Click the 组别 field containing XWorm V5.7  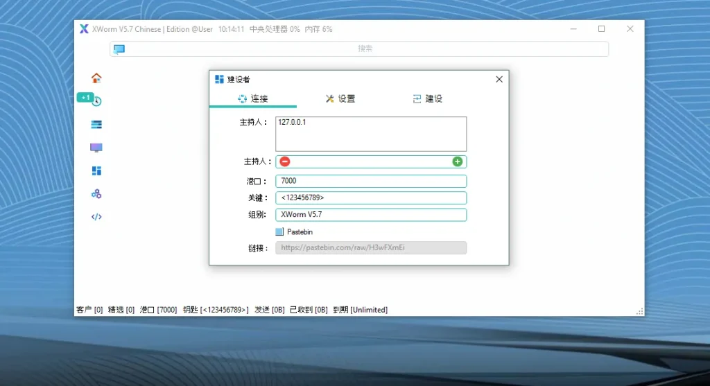click(371, 215)
